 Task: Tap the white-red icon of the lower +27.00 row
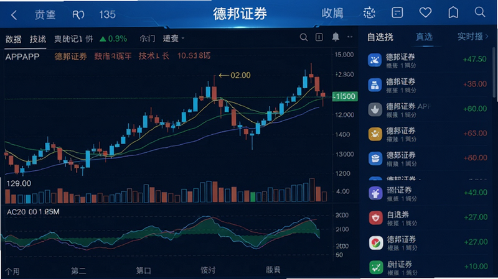[376, 242]
